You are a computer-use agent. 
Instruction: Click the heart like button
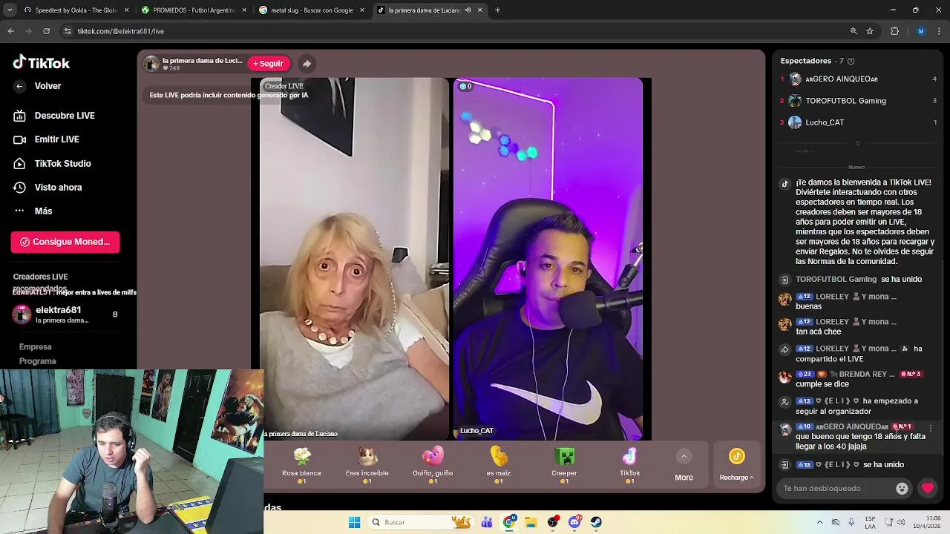pyautogui.click(x=928, y=488)
